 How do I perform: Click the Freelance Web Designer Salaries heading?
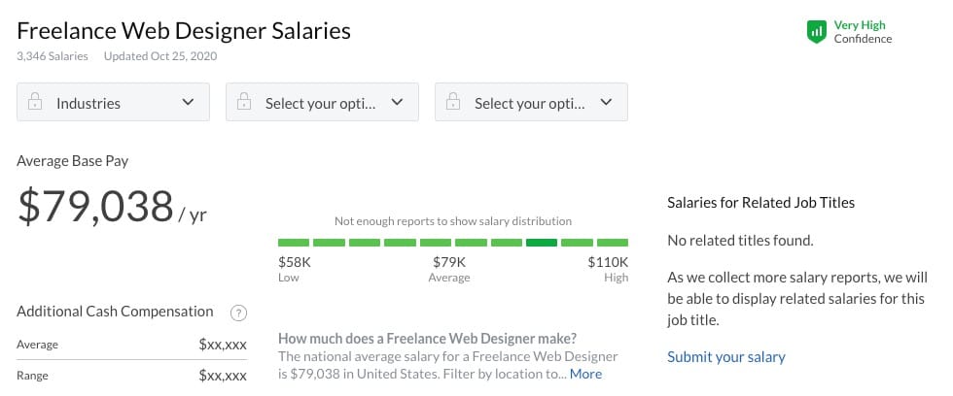(x=184, y=31)
